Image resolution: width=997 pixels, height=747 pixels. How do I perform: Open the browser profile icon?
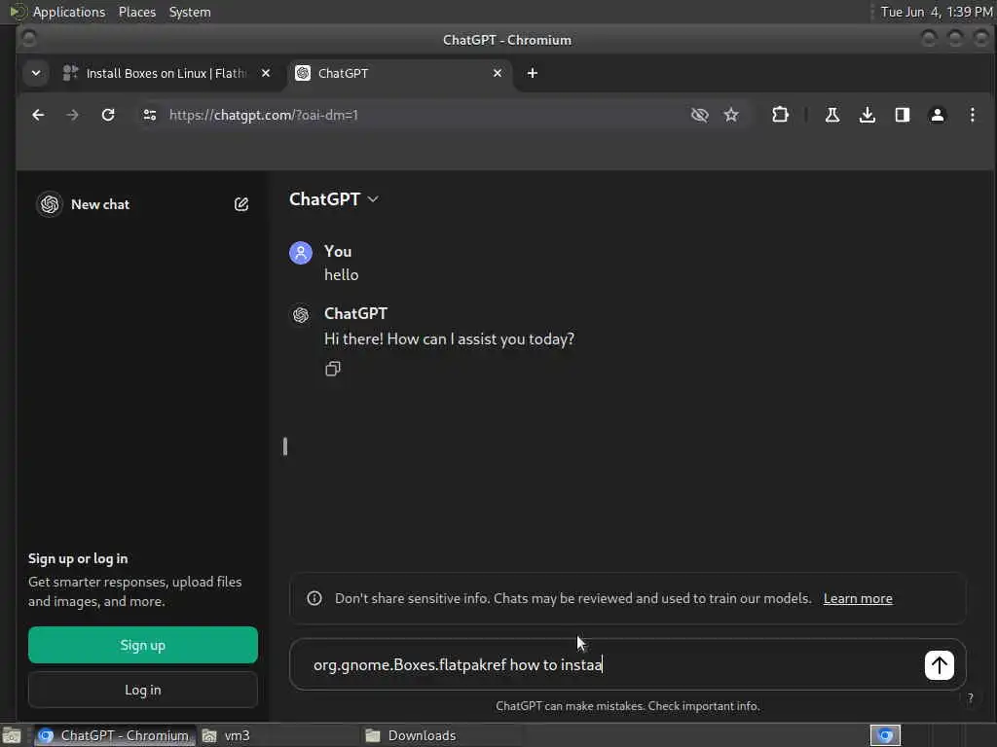pos(938,115)
